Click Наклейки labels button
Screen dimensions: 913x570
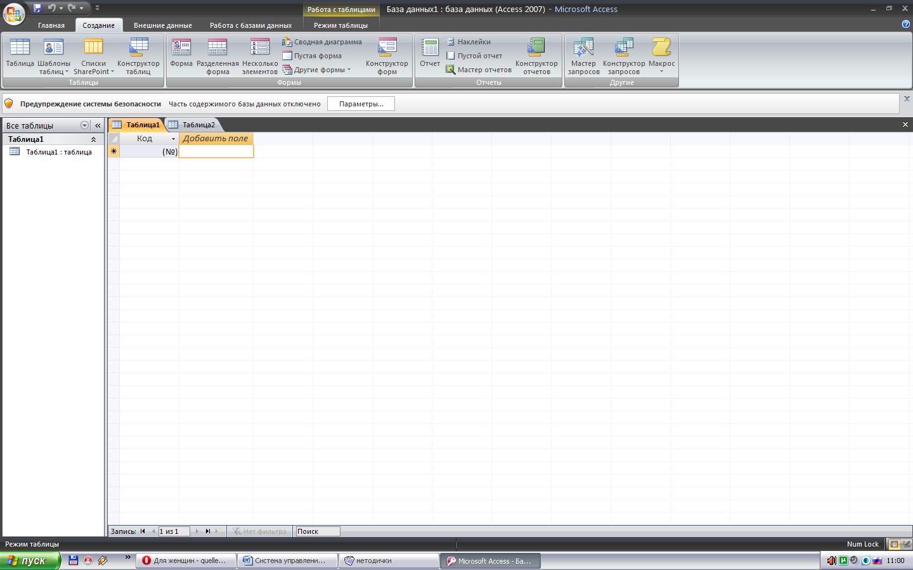click(x=468, y=42)
